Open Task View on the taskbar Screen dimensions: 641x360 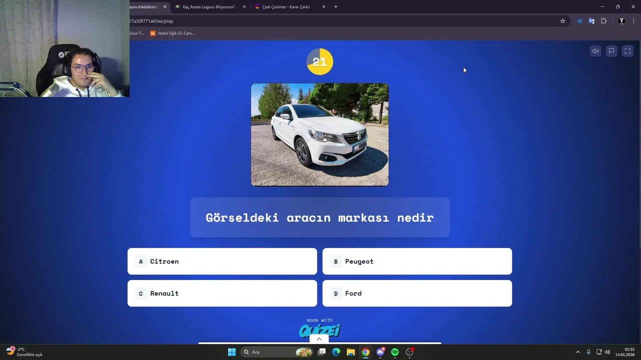[x=322, y=352]
